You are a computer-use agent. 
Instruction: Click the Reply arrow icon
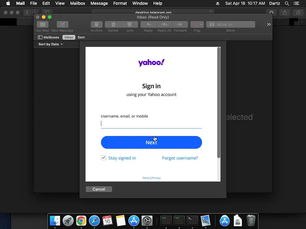click(x=148, y=24)
